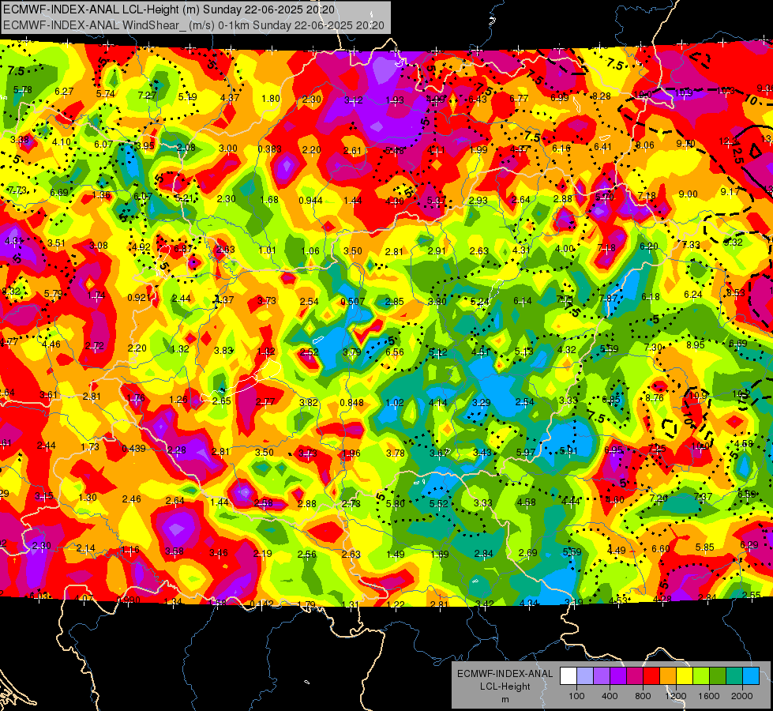Viewport: 773px width, 711px height.
Task: Click the wind shear value 0.848
Action: (352, 403)
